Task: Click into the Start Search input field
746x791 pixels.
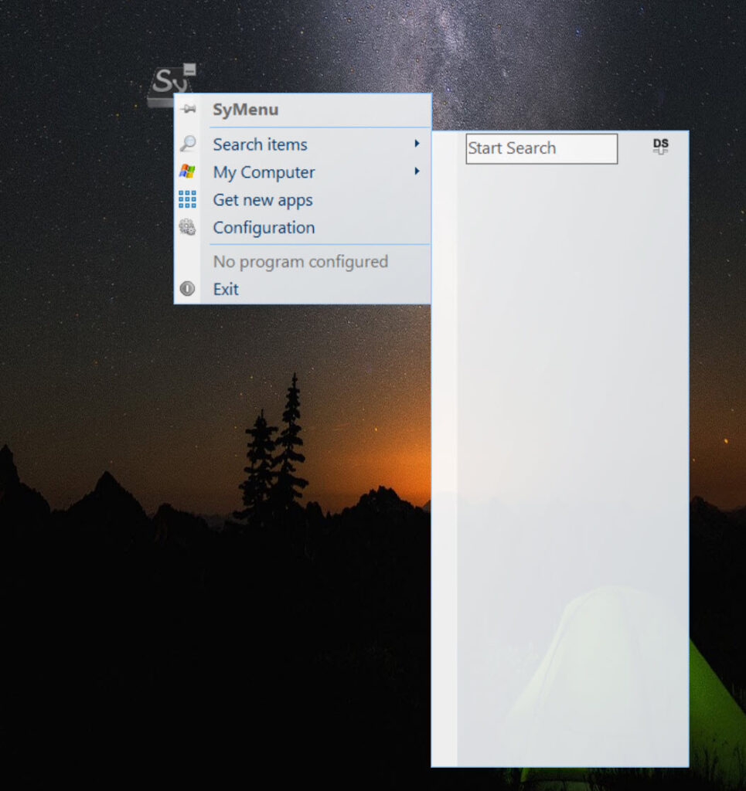Action: coord(542,148)
